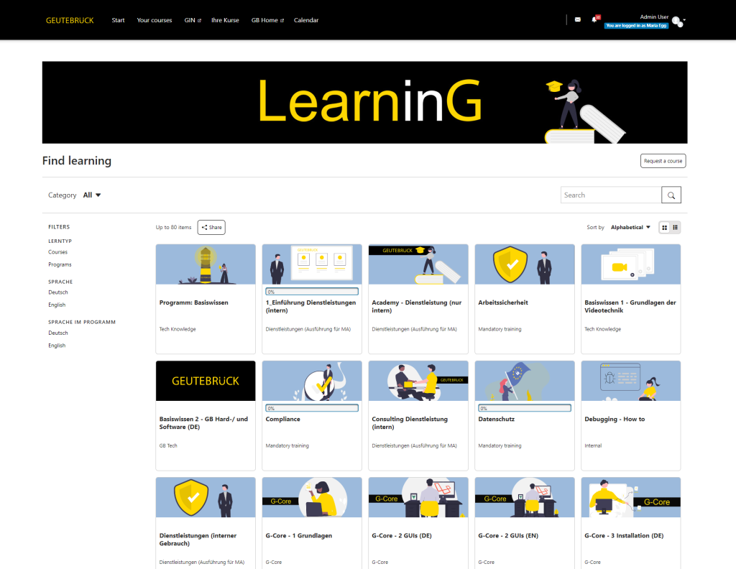Filter by Courses learning type
Image resolution: width=736 pixels, height=569 pixels.
pos(57,252)
